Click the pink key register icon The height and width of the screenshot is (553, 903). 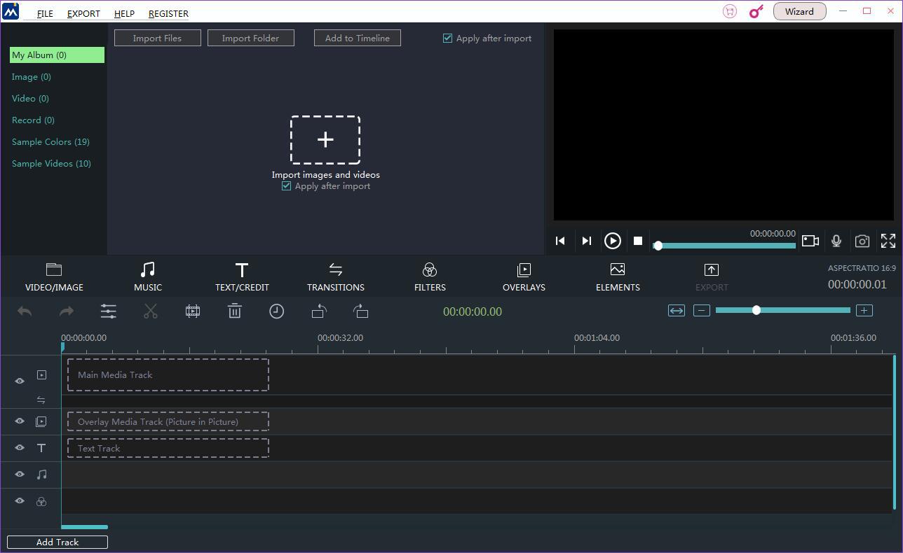(x=756, y=11)
